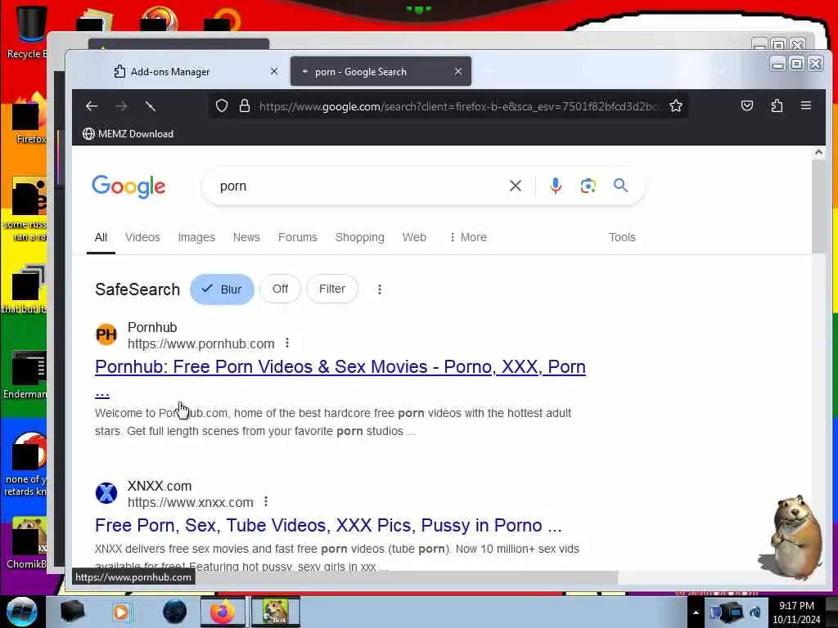
Task: Click the stop loading button in the toolbar
Action: (x=151, y=106)
